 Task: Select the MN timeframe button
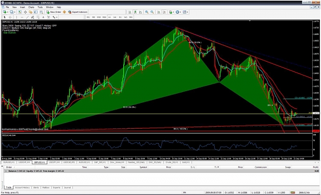131,17
